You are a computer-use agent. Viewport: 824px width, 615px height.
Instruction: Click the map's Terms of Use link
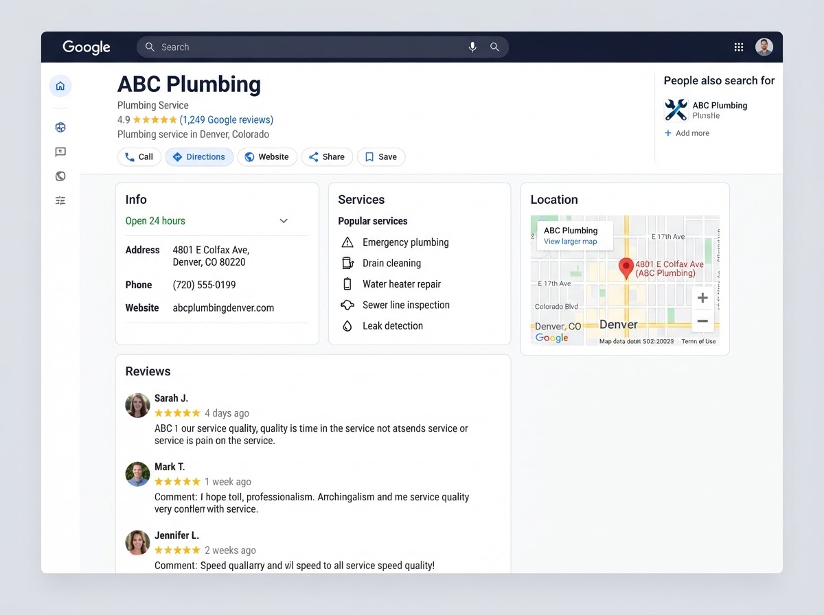click(698, 341)
